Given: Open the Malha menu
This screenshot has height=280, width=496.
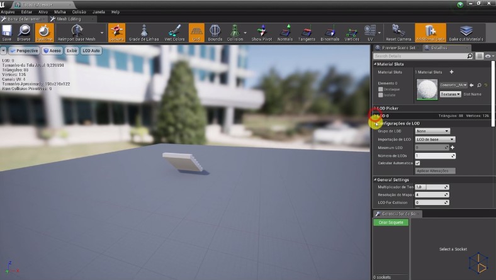Looking at the screenshot, I should click(60, 12).
